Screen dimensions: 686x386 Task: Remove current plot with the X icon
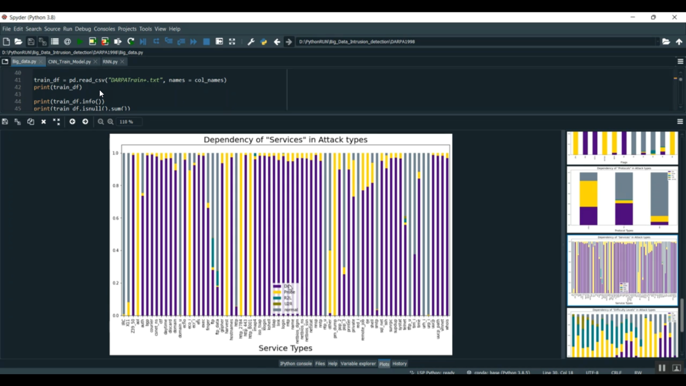pos(43,122)
